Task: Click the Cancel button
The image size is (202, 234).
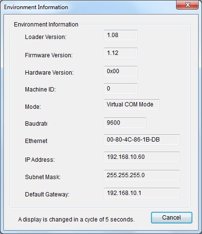Action: point(172,218)
